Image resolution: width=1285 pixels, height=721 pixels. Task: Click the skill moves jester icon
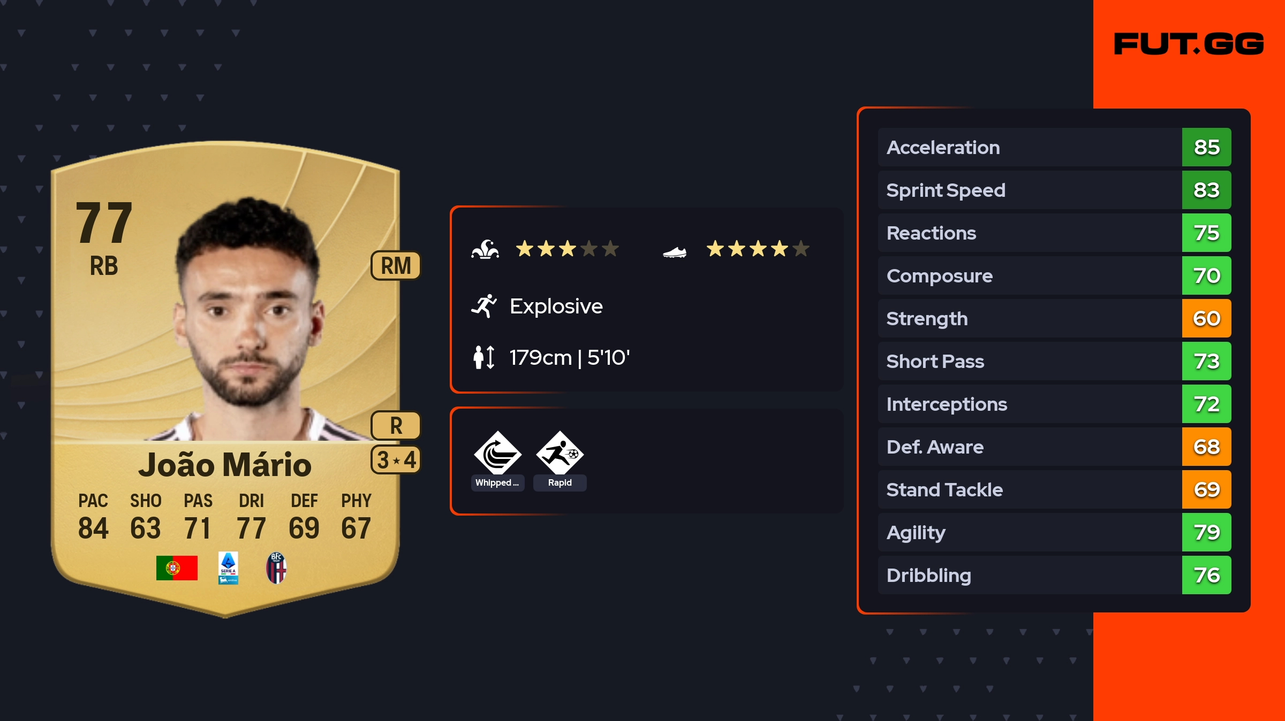485,249
